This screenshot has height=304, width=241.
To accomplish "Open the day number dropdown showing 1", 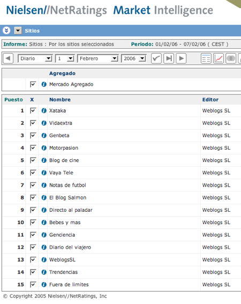I will (x=65, y=58).
